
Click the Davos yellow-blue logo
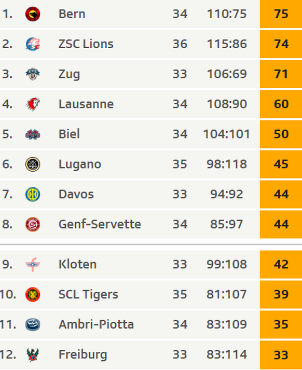(x=33, y=194)
